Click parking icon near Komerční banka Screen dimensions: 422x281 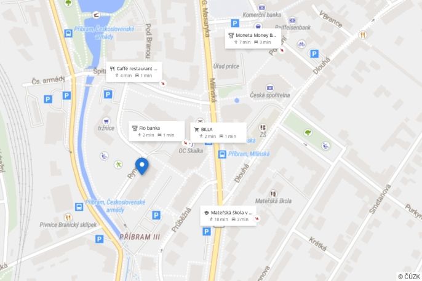tap(235, 23)
